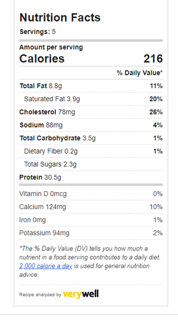Image resolution: width=178 pixels, height=320 pixels.
Task: Select the Total Sugars 2.3g row
Action: (x=91, y=164)
